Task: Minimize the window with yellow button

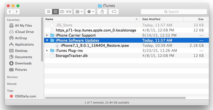Action: pyautogui.click(x=13, y=6)
